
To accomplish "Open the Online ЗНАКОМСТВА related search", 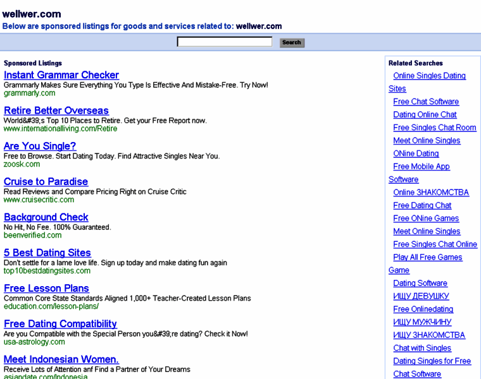I will [x=431, y=193].
